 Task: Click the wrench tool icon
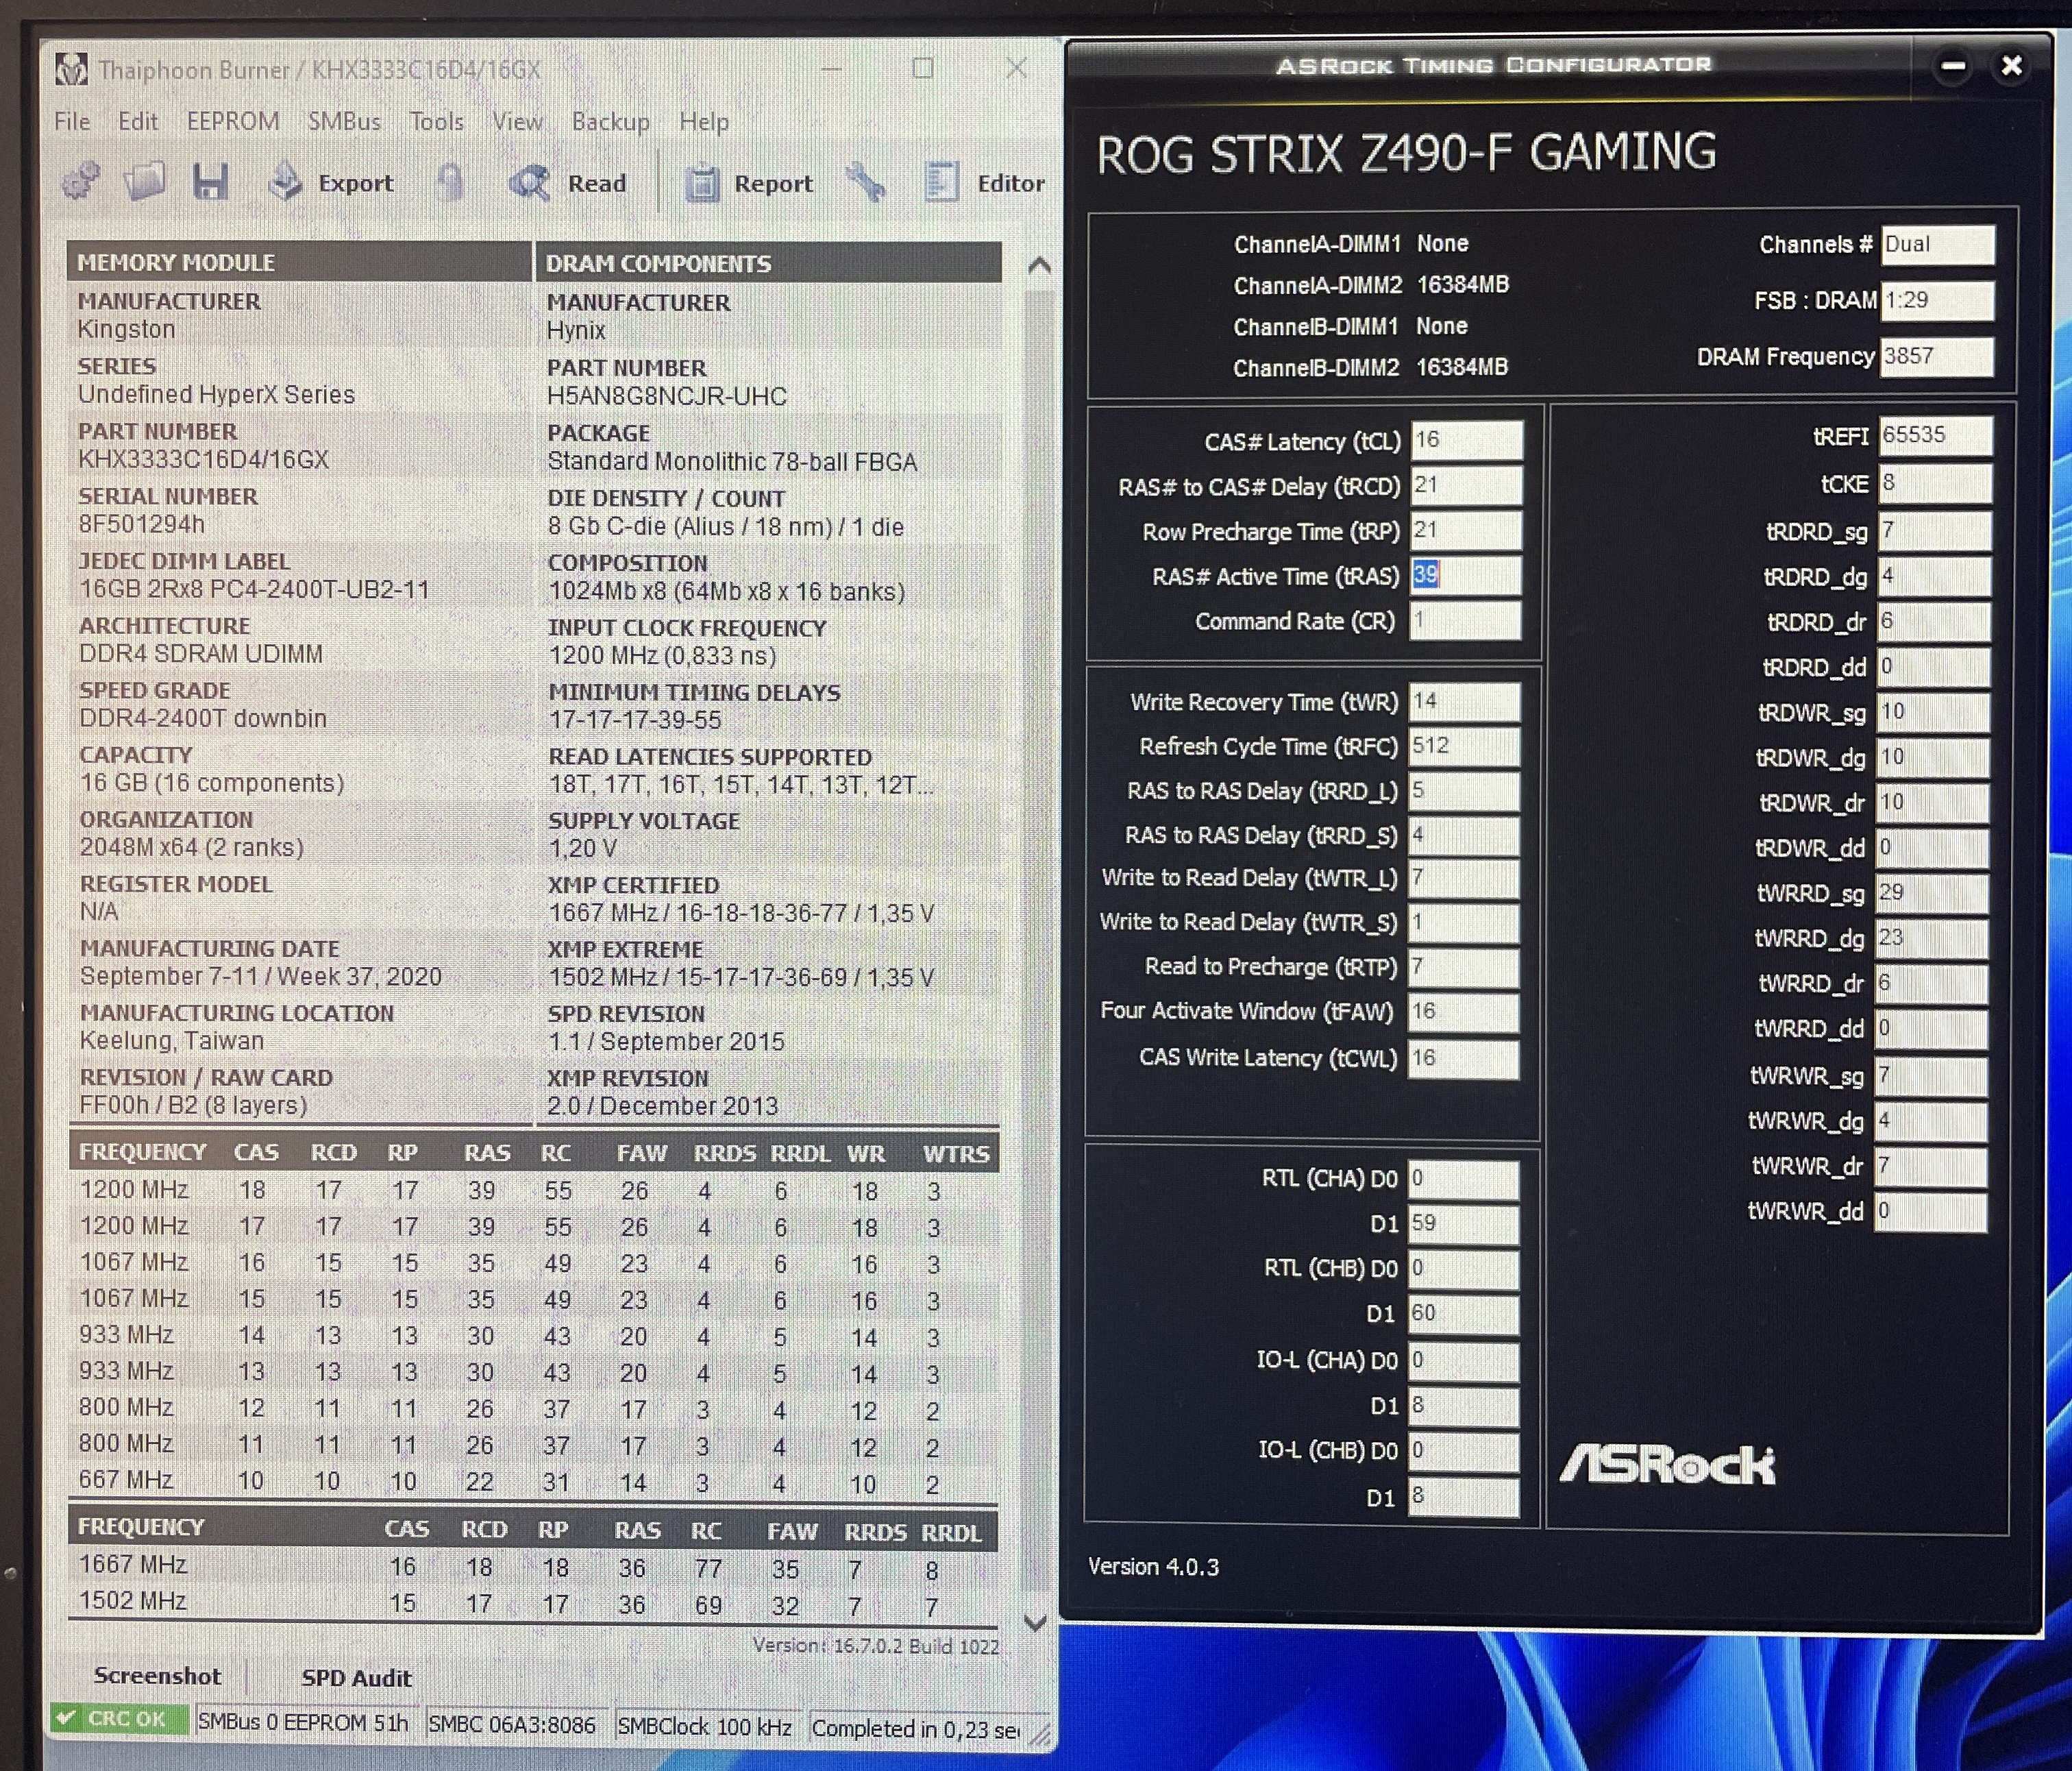coord(865,183)
